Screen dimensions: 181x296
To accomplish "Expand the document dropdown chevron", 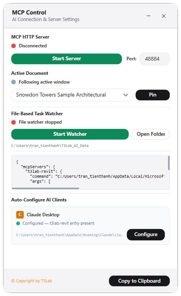I will click(x=125, y=95).
